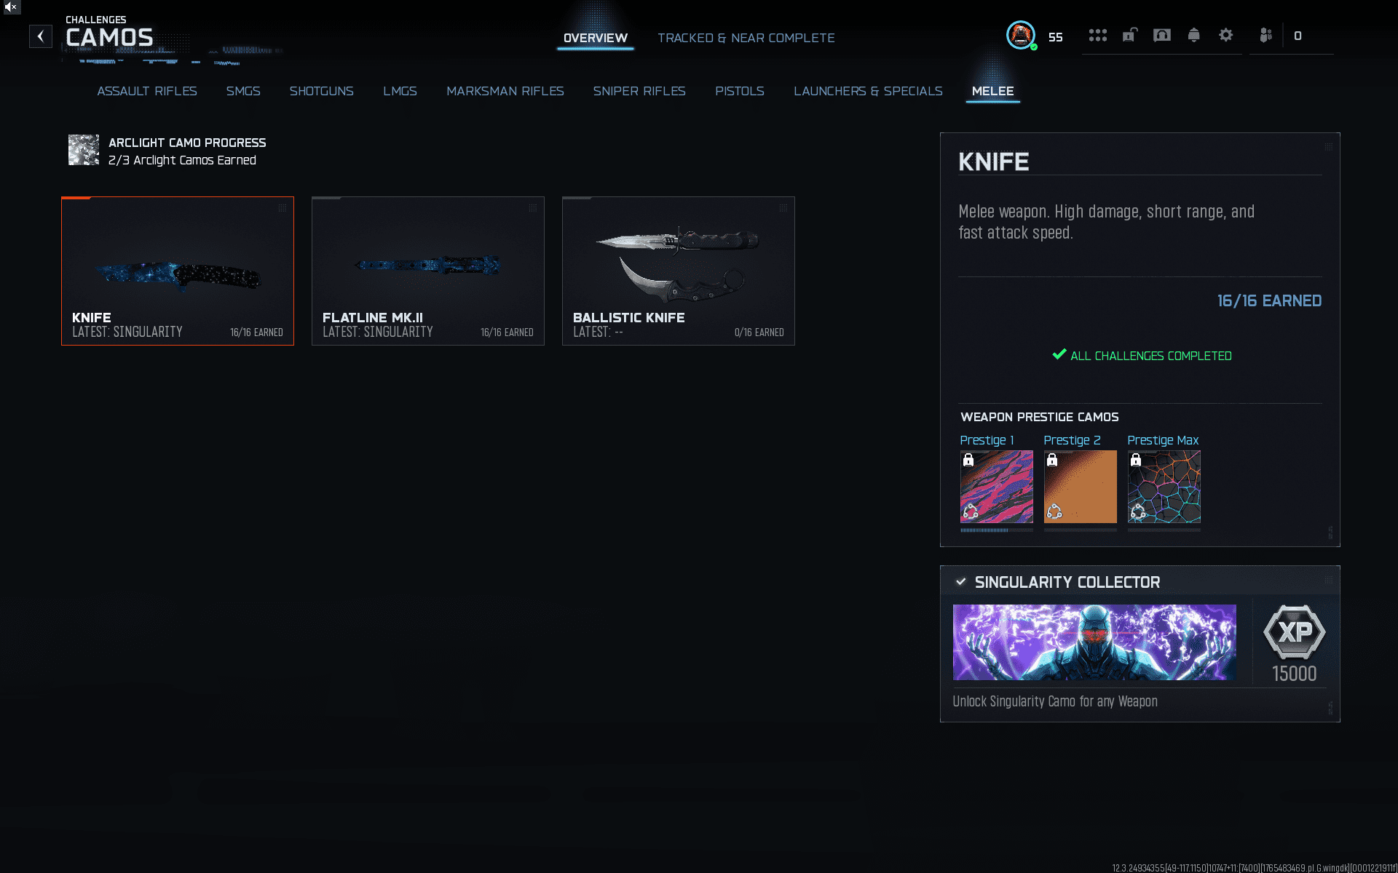The height and width of the screenshot is (873, 1398).
Task: Open the voice chat headset icon
Action: [x=1161, y=35]
